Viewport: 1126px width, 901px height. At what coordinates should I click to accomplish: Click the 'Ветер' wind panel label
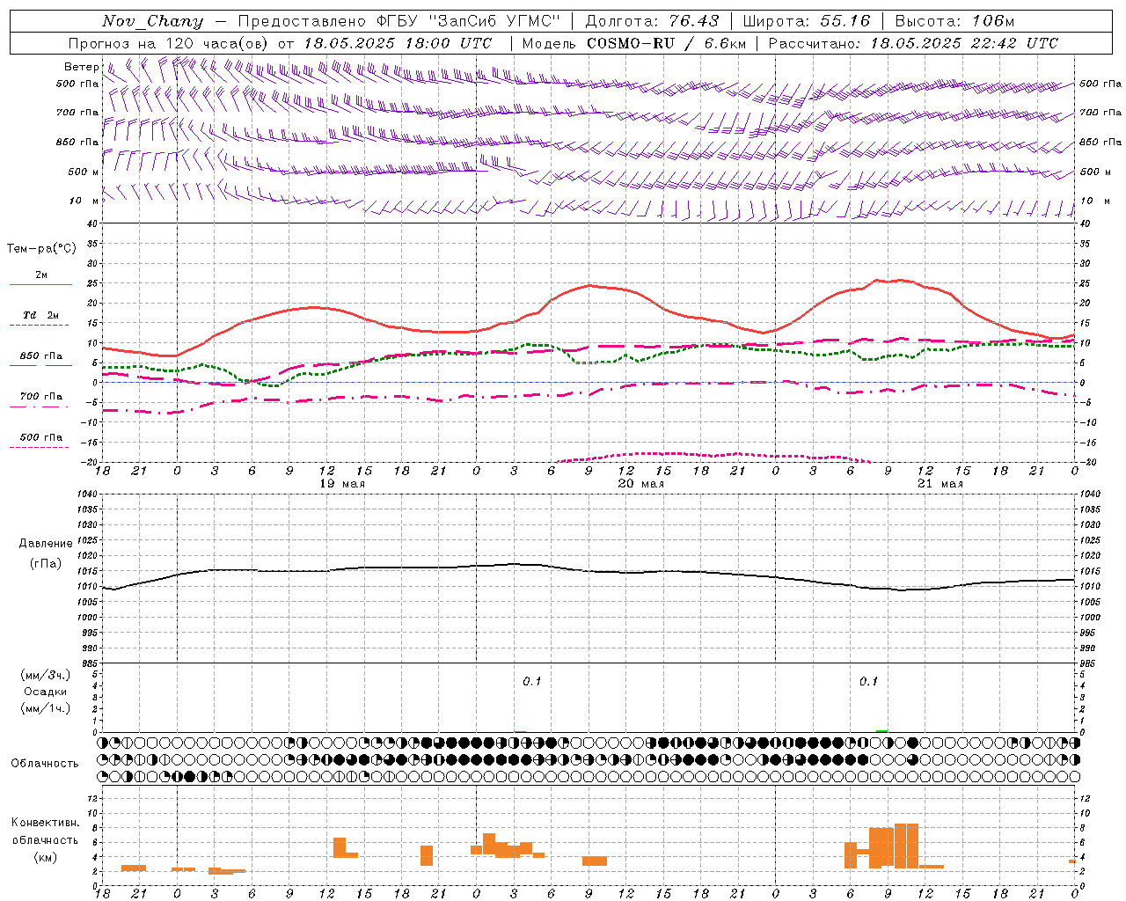point(81,67)
